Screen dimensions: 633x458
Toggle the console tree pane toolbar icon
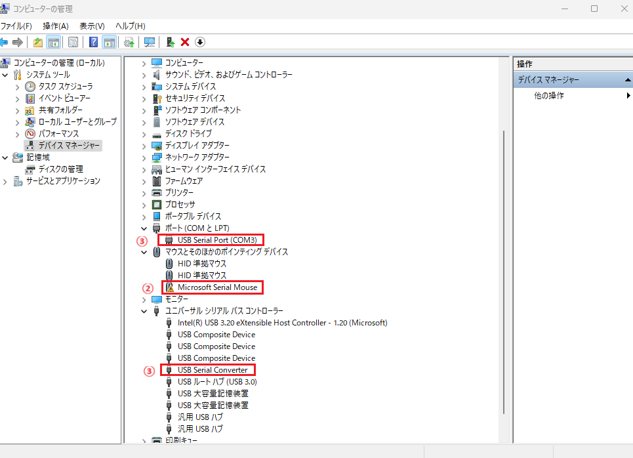click(53, 42)
